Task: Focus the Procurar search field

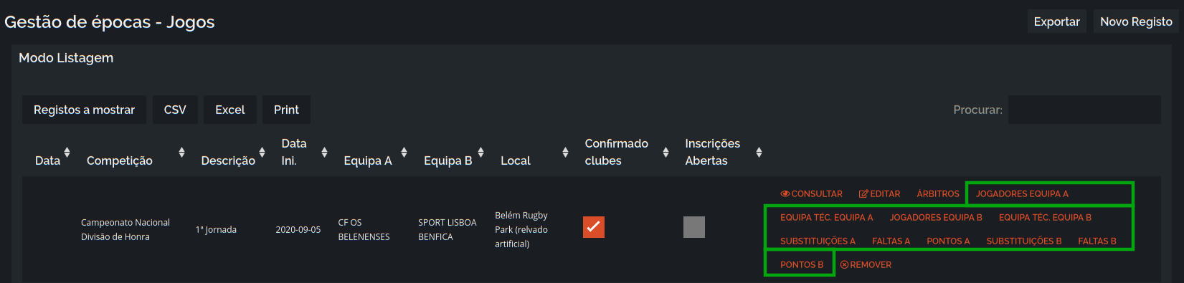Action: coord(1084,110)
